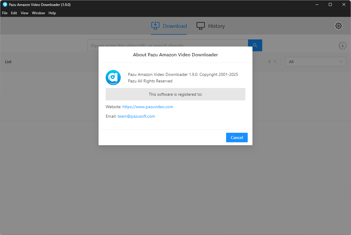Image resolution: width=351 pixels, height=235 pixels.
Task: Click the 'About Pazu Amazon Video Downloader' title
Action: (176, 55)
